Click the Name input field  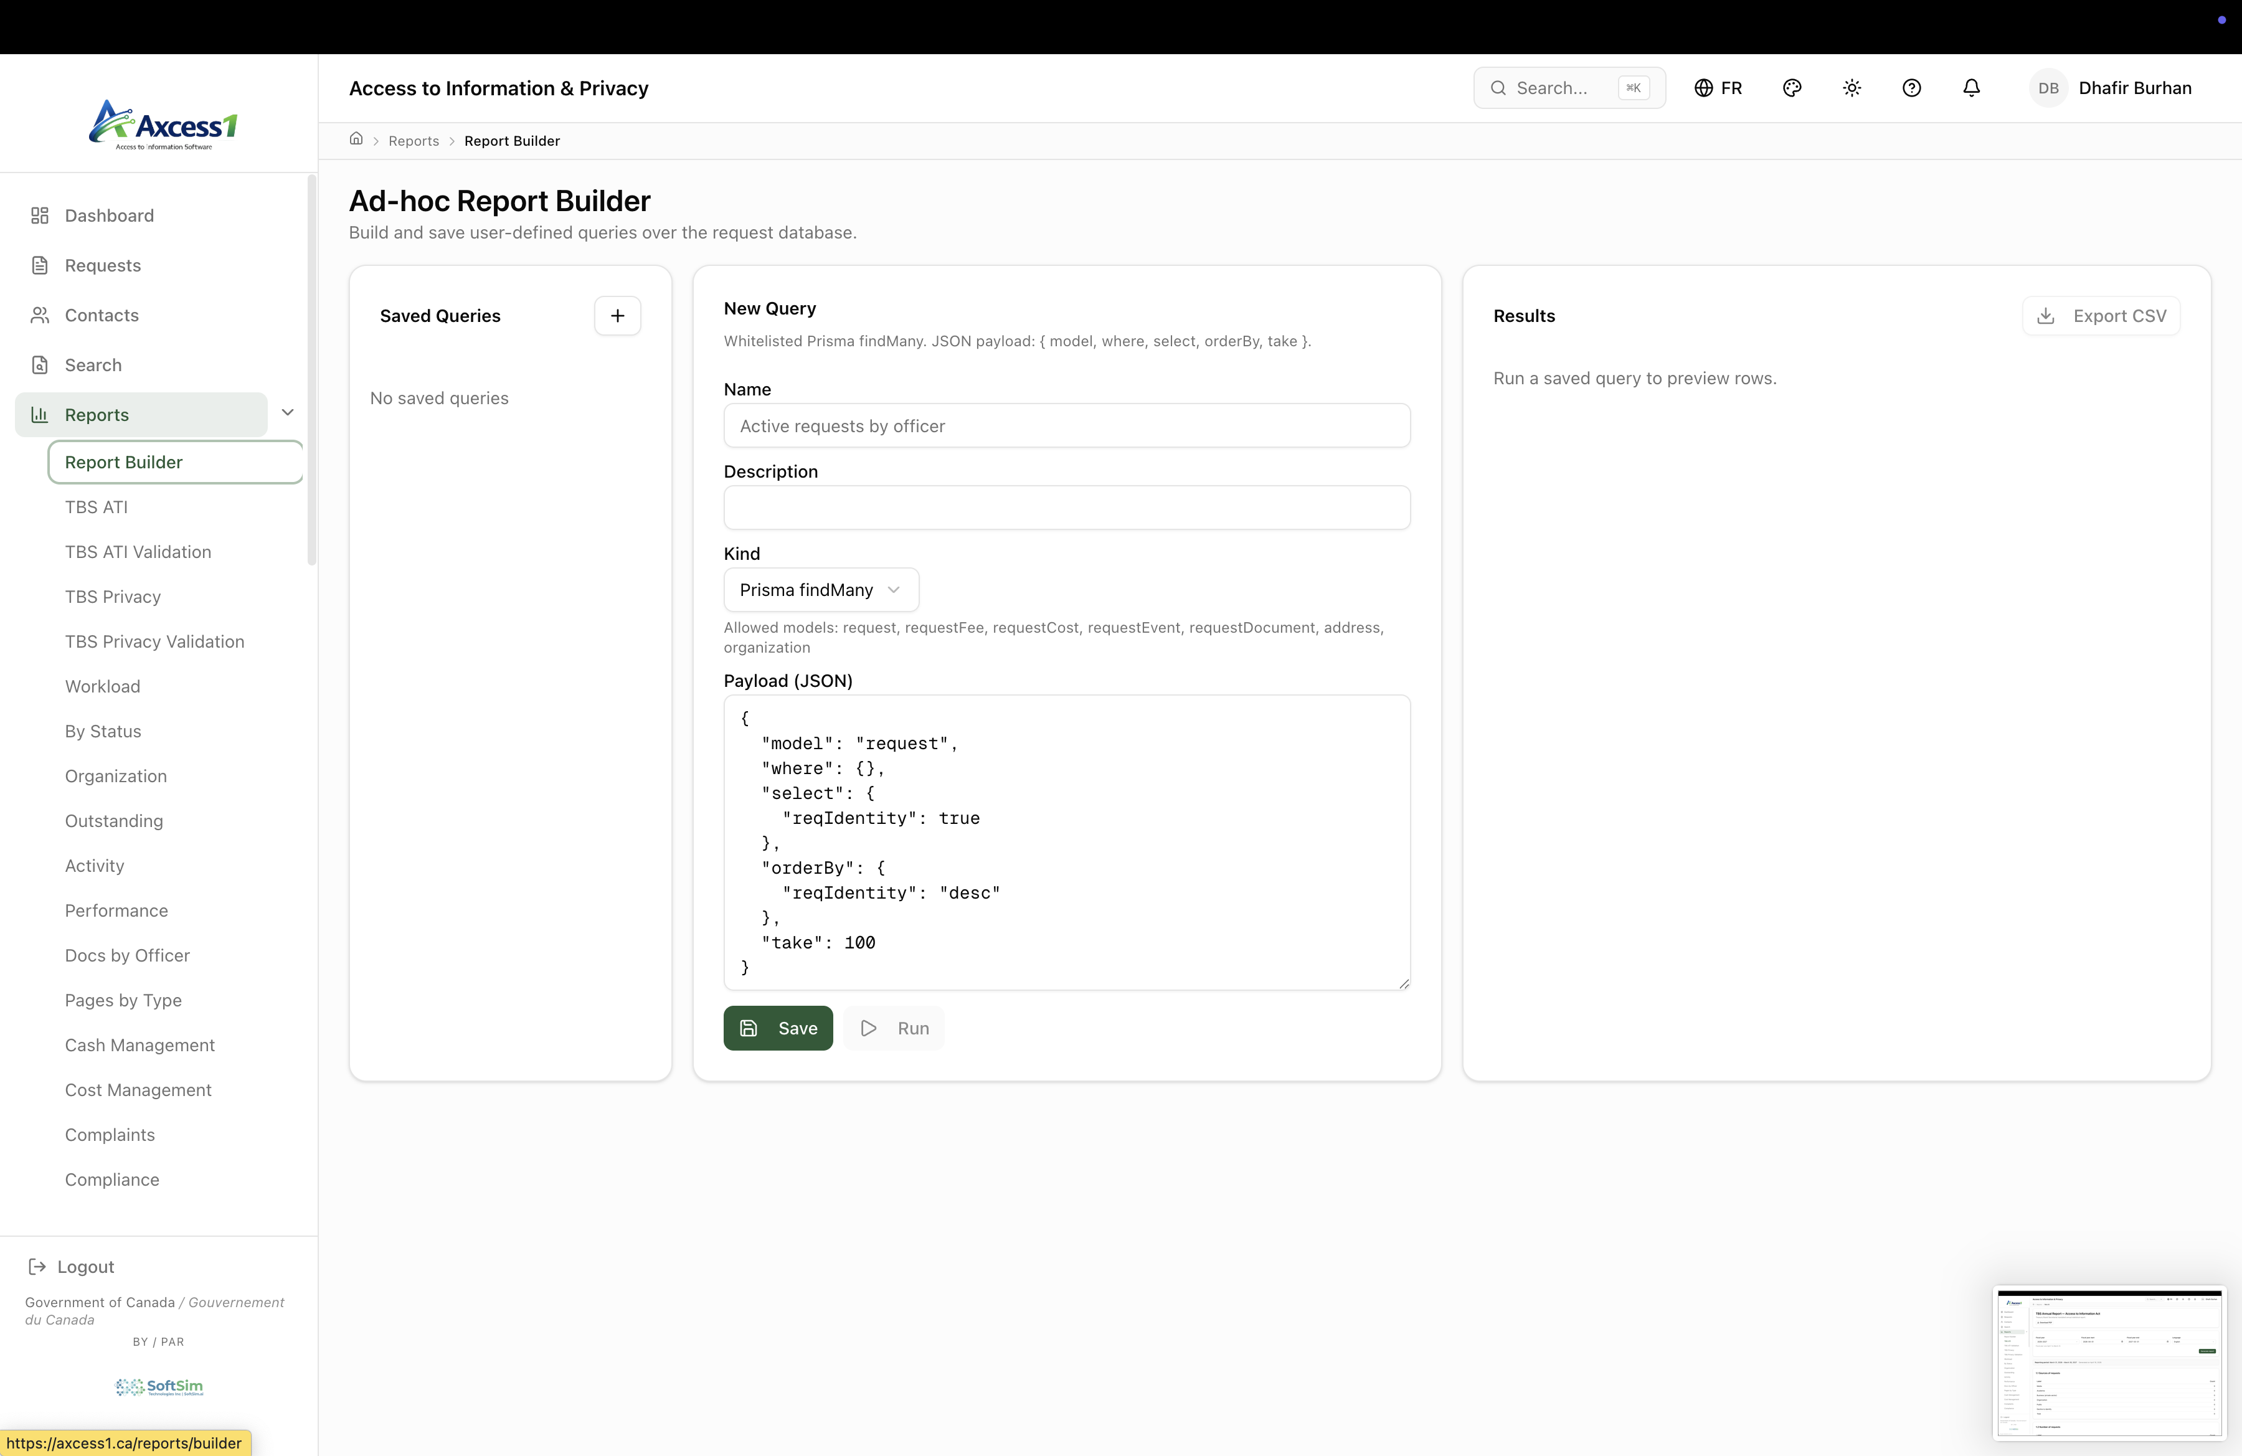pos(1066,426)
